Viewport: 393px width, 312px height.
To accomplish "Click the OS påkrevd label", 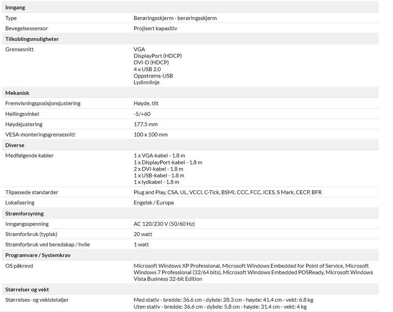I will coord(19,266).
